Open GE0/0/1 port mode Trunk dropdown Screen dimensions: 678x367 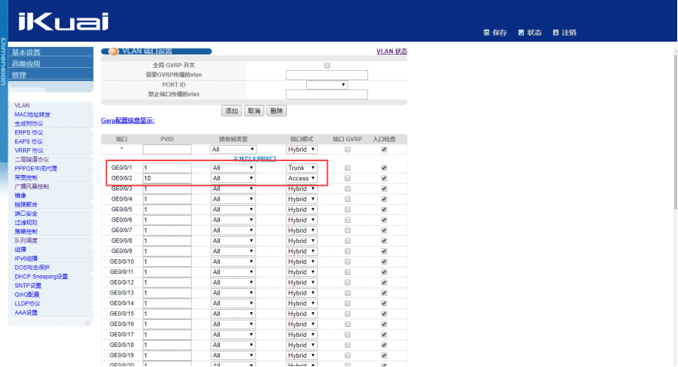click(x=302, y=168)
